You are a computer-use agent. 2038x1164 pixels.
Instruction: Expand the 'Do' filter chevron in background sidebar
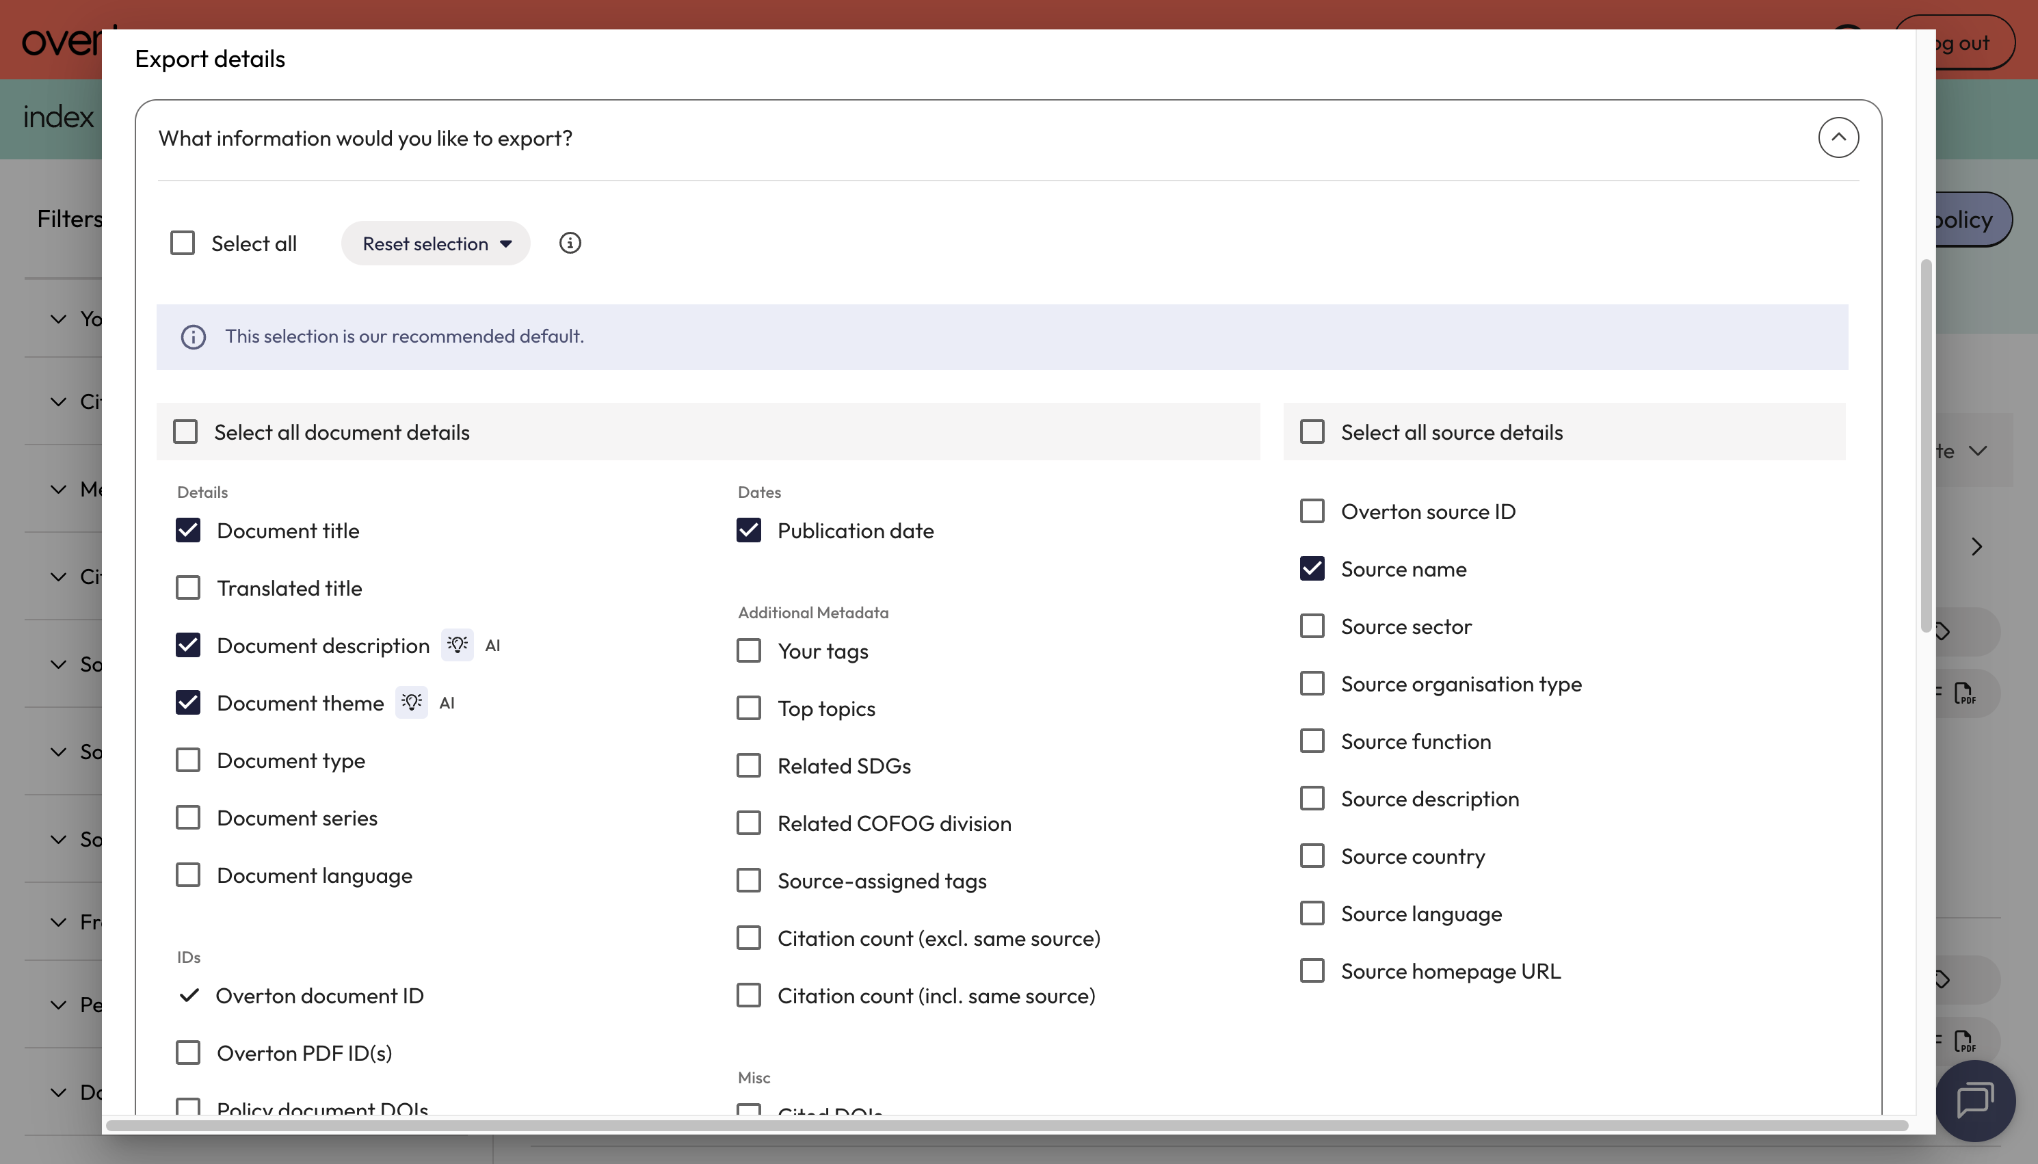point(58,1092)
